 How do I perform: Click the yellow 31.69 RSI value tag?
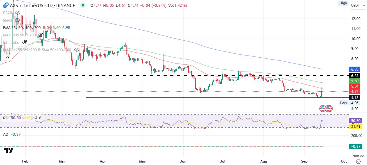(355, 126)
